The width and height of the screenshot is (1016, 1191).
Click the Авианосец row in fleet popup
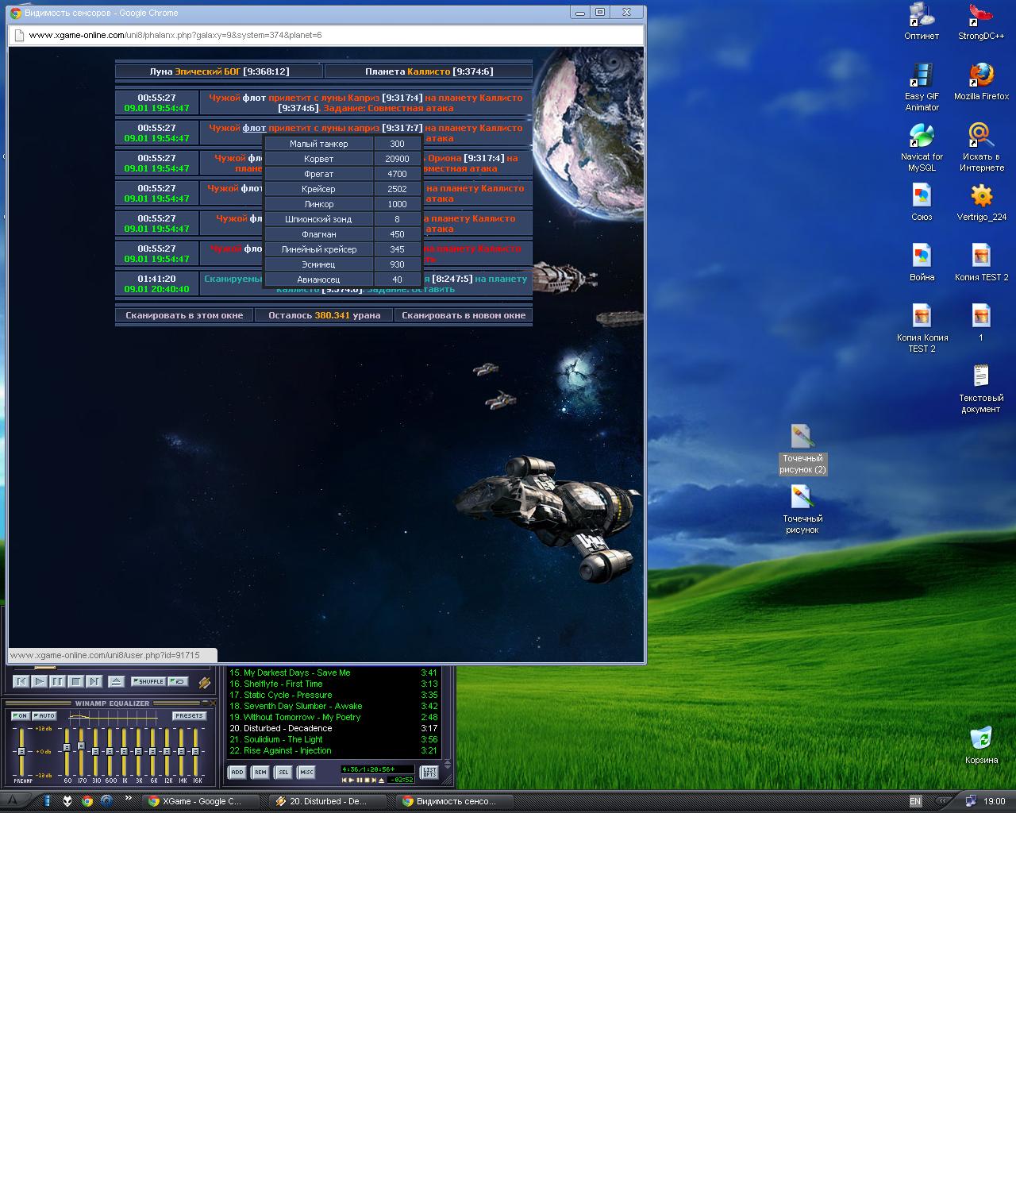coord(342,279)
